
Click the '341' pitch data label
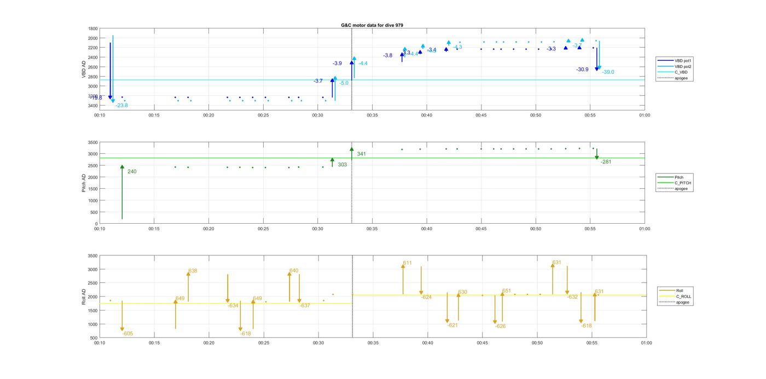coord(361,154)
